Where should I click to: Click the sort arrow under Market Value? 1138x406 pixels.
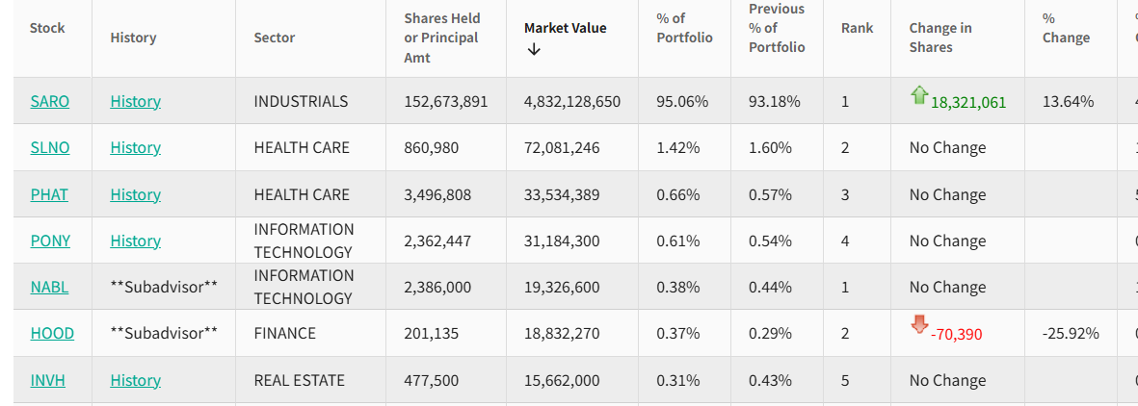point(534,49)
